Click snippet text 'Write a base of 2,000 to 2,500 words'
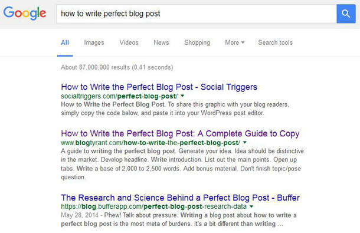Screen dimensions: 360x233 (x=128, y=169)
